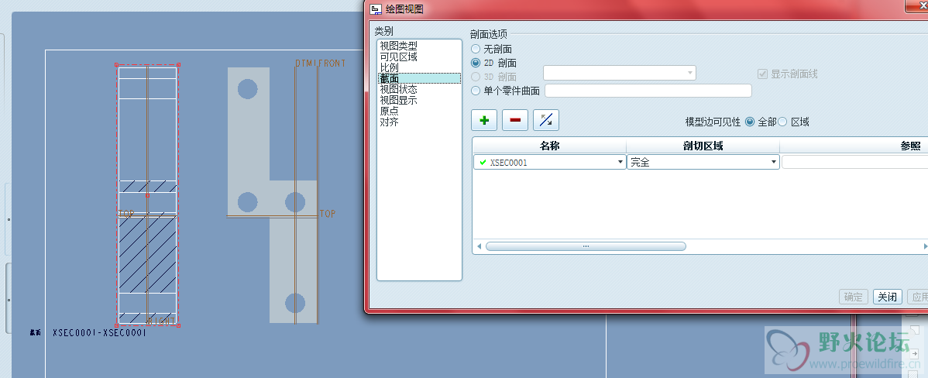Click the flip material side arrow button
Image resolution: width=928 pixels, height=378 pixels.
coord(545,120)
